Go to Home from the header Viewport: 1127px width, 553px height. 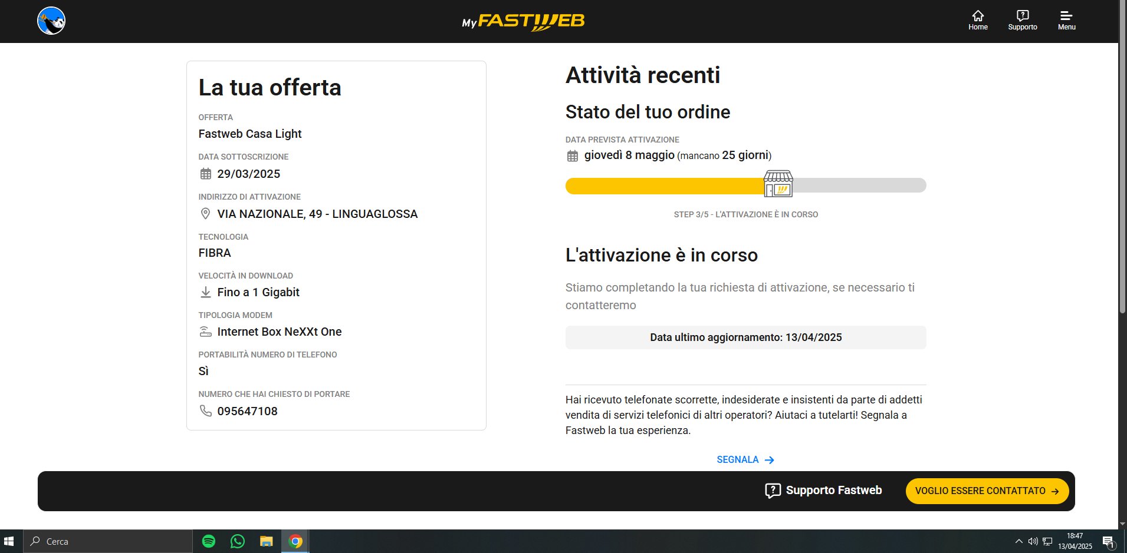[x=978, y=21]
